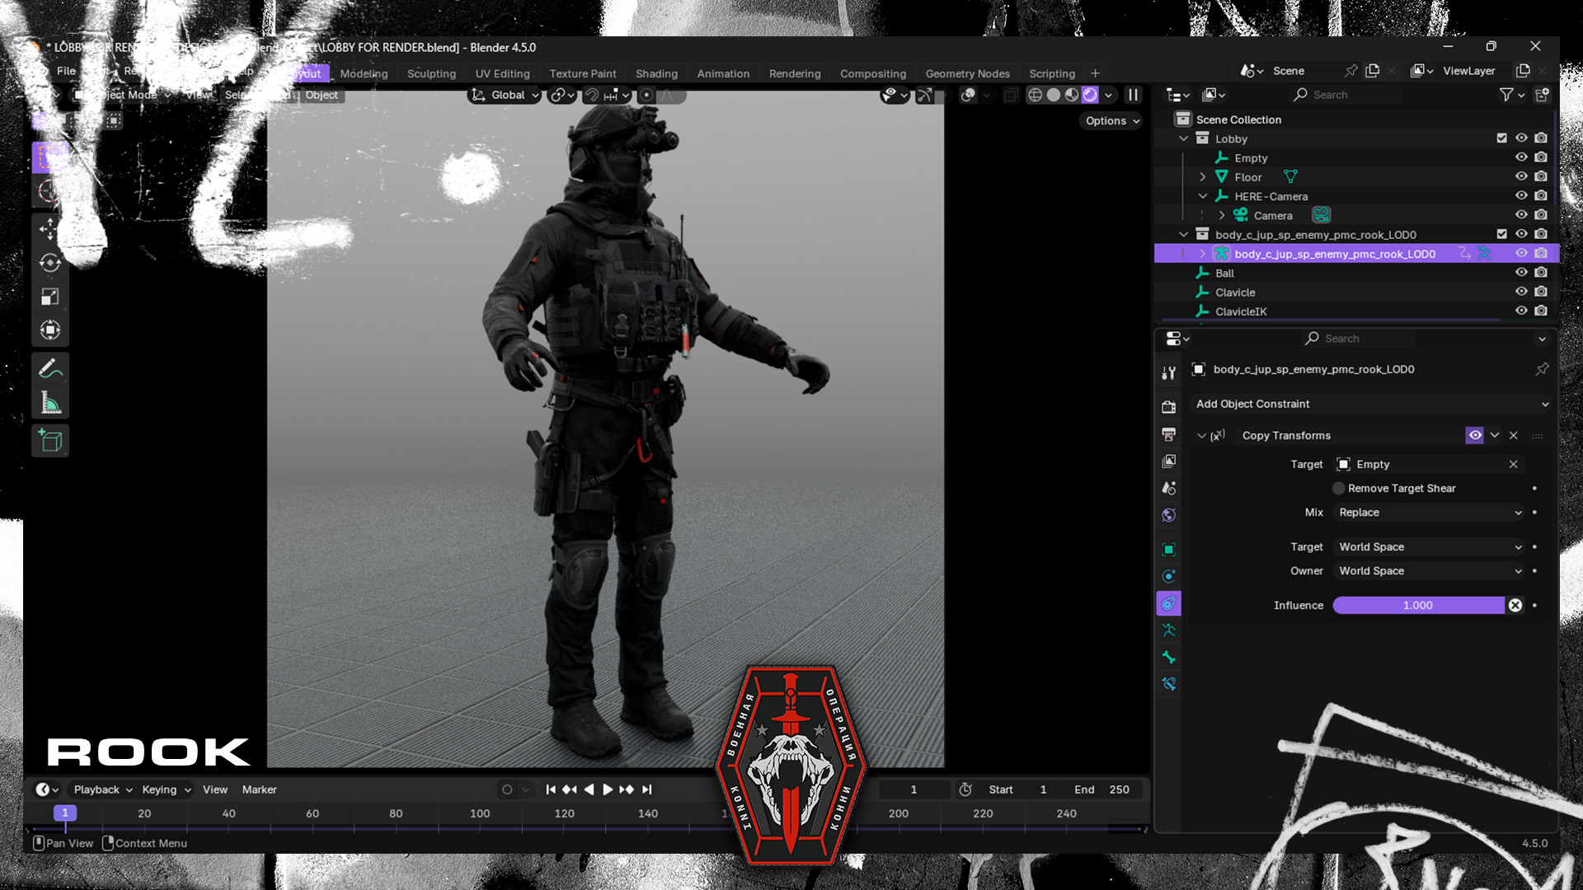Open the Geometry Nodes workspace tab

967,73
